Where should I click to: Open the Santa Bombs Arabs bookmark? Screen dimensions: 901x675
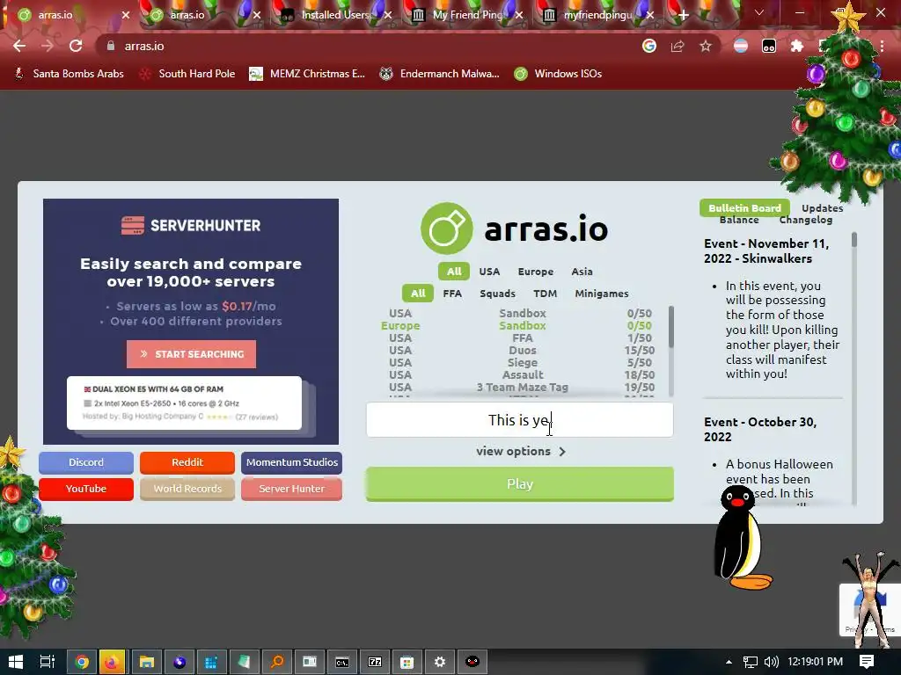point(69,74)
